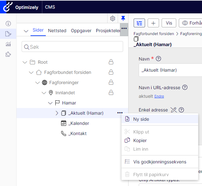Click the plus button to add content
This screenshot has width=202, height=186.
click(153, 23)
